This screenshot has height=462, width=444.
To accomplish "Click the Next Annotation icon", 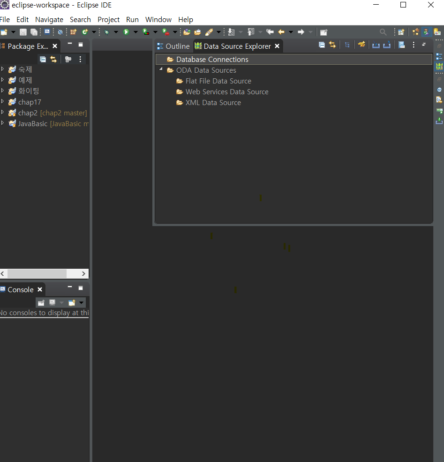I will (232, 32).
